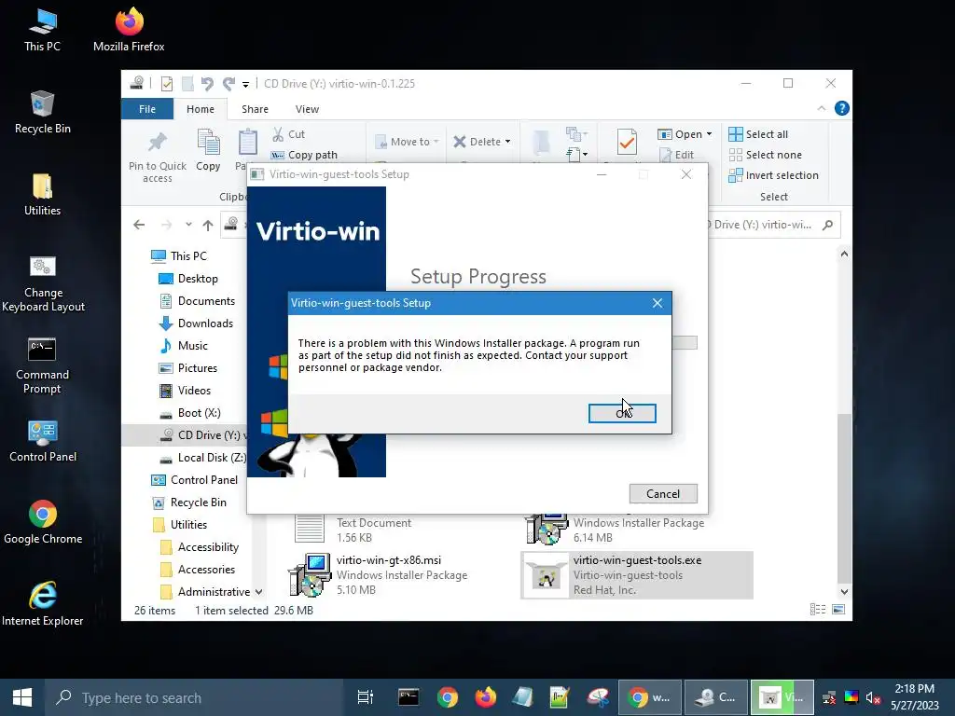Viewport: 955px width, 716px height.
Task: Open Firefox from the taskbar
Action: tap(485, 697)
